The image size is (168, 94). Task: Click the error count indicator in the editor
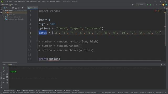156,11
